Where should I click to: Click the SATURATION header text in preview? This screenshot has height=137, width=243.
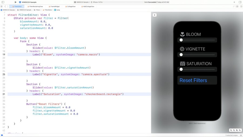199,64
